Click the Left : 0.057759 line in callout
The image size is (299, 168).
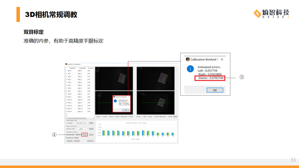tap(207, 70)
